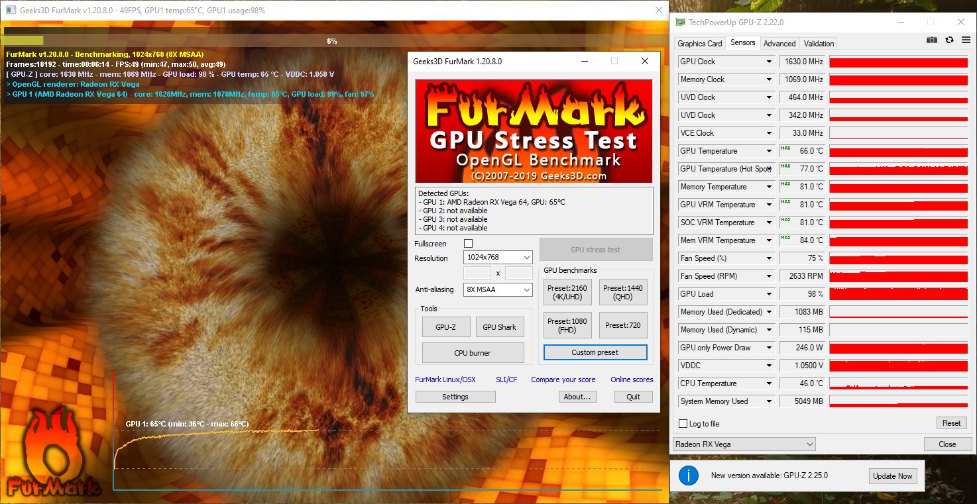Open the SLI/CF link
Viewport: 977px width, 504px height.
point(506,379)
